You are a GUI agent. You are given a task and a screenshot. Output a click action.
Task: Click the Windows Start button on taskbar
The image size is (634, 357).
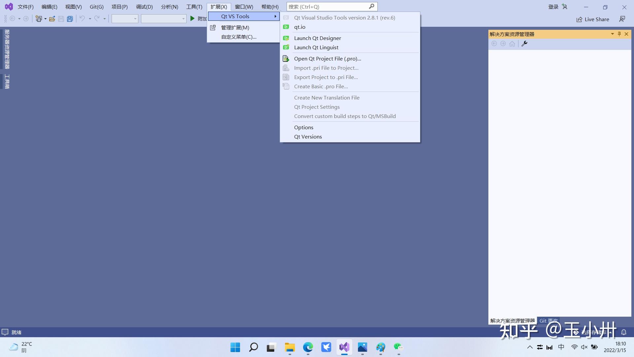coord(235,347)
